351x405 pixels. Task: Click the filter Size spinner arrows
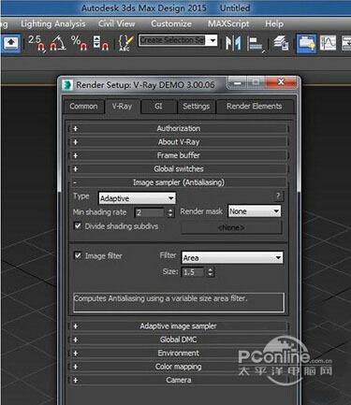211,272
